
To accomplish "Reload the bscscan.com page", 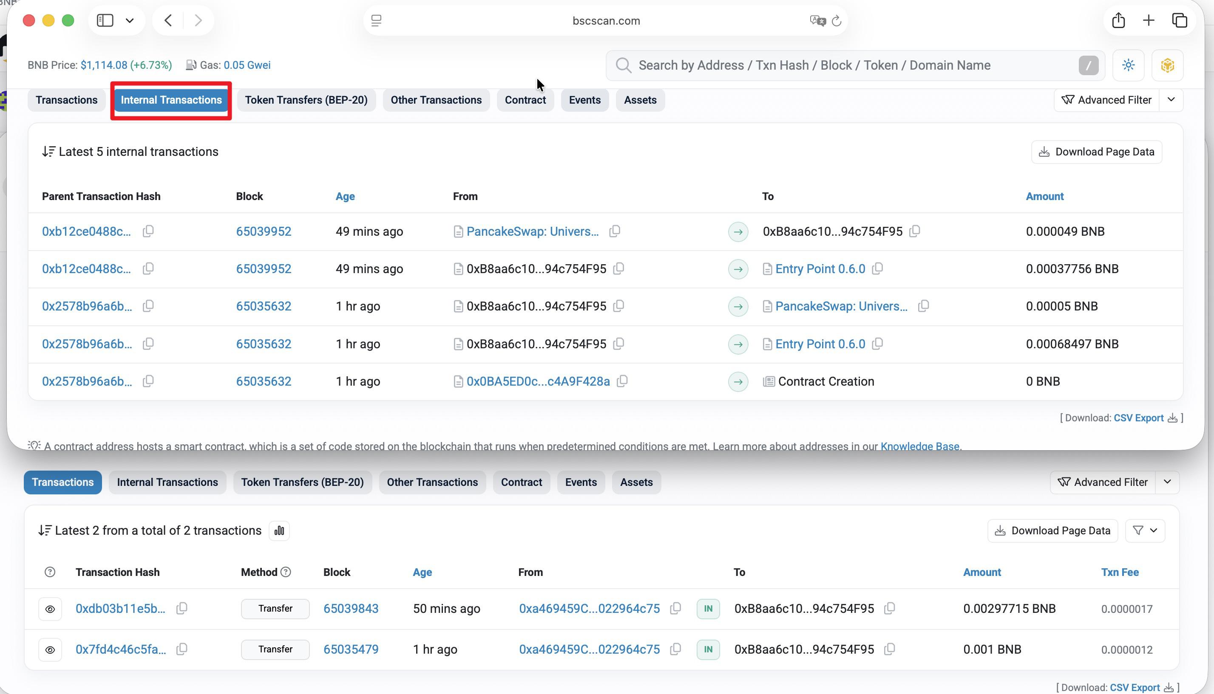I will [x=837, y=20].
